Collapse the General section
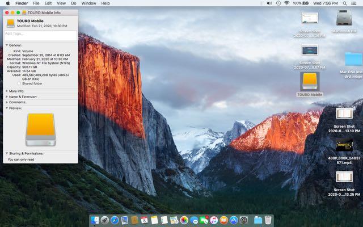363x227 pixels. pyautogui.click(x=6, y=44)
